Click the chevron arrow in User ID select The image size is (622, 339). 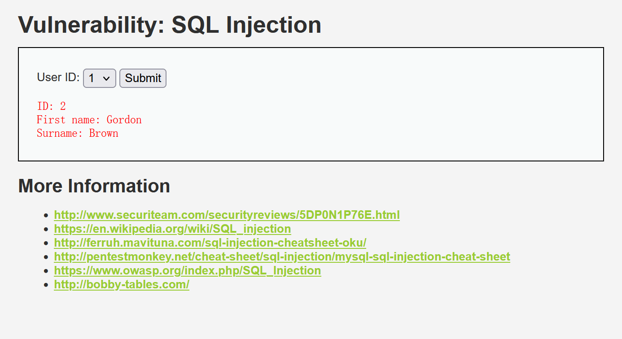pos(106,78)
